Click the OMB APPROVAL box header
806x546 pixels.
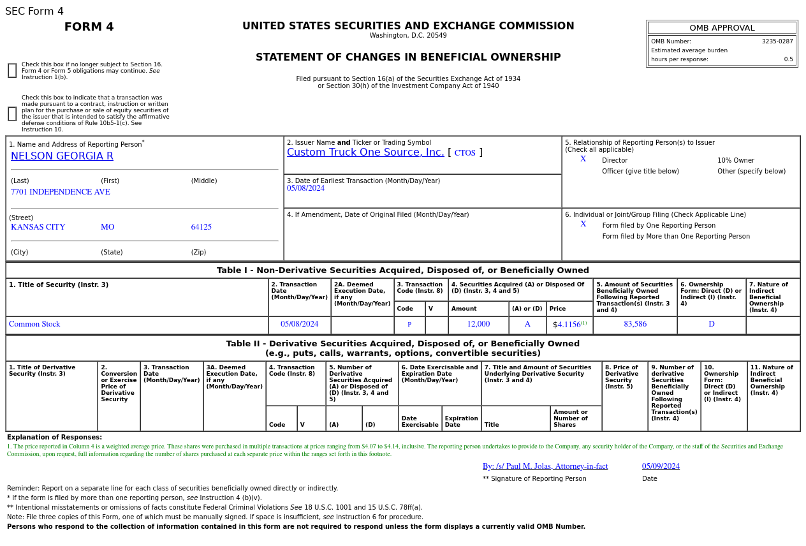(x=722, y=28)
